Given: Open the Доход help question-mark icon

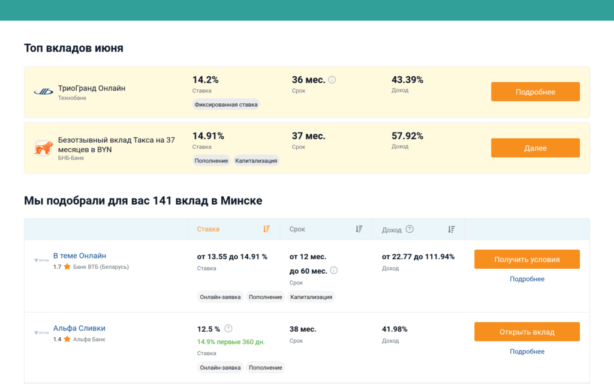Looking at the screenshot, I should click(410, 229).
